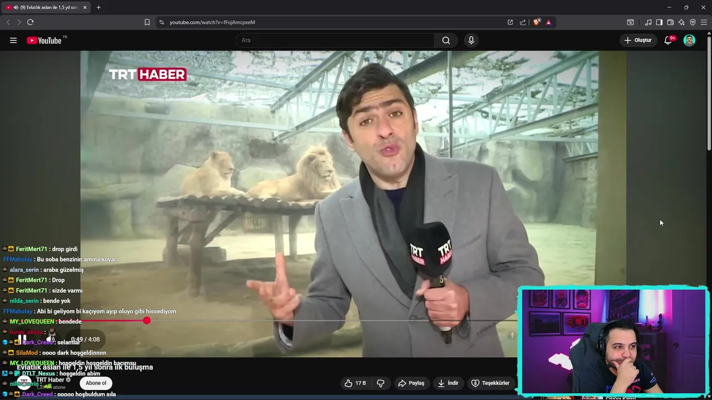The image size is (712, 400).
Task: Open the account avatar menu
Action: (689, 40)
